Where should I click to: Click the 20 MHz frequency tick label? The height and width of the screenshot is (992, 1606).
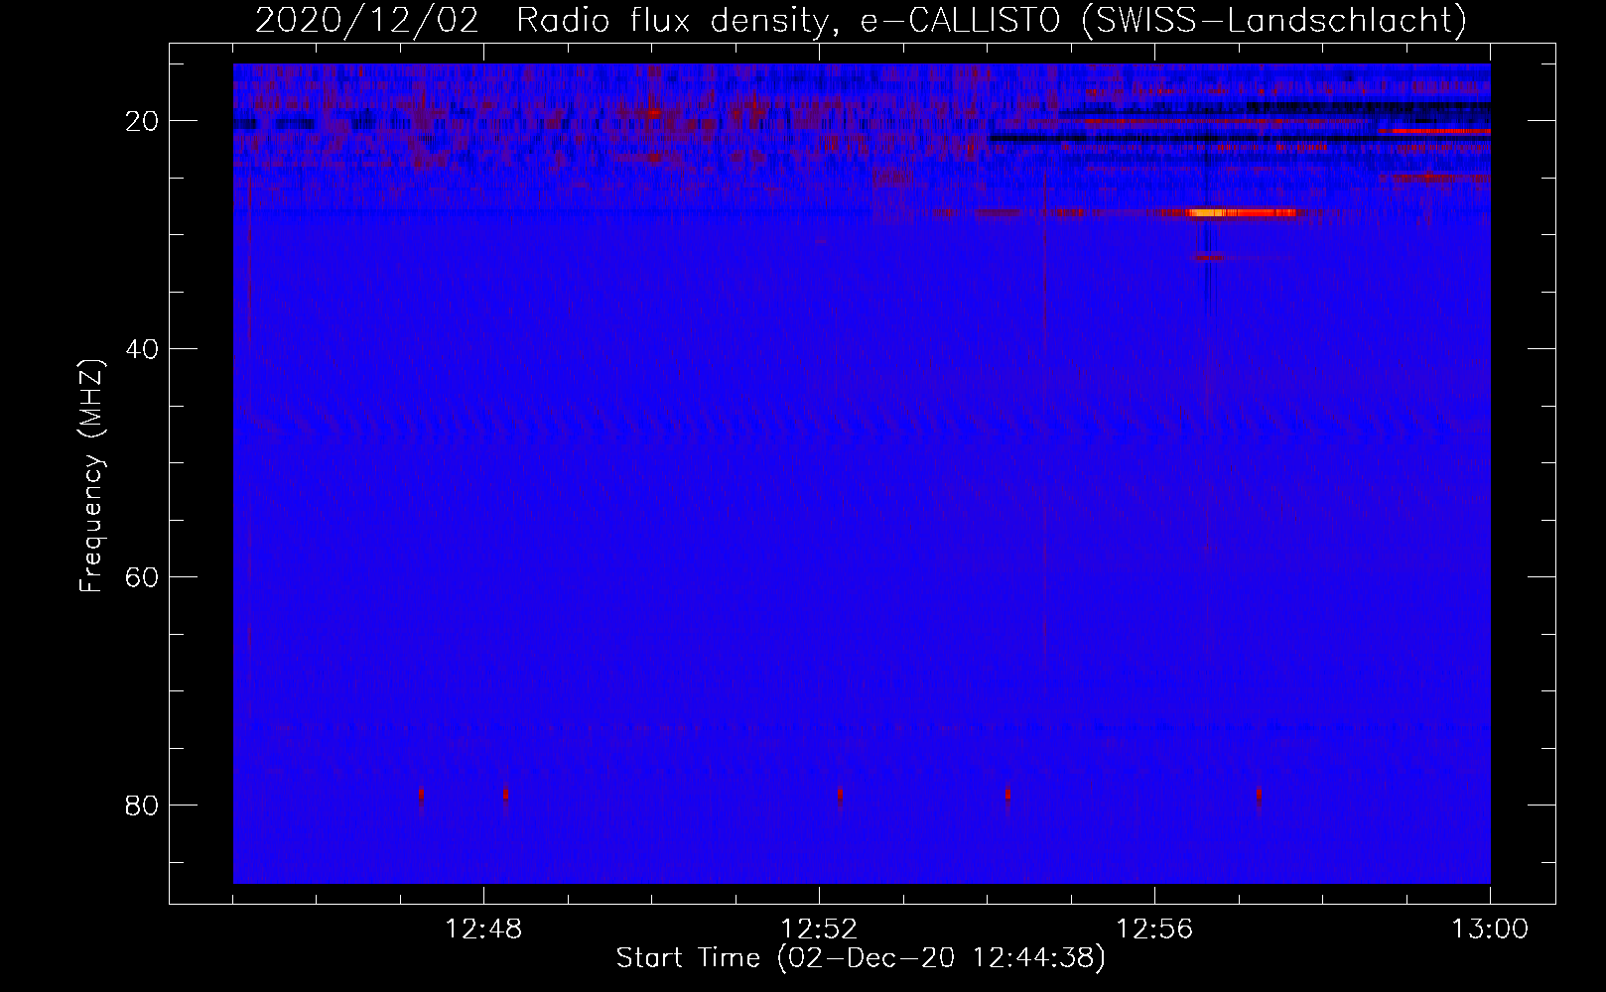[141, 121]
